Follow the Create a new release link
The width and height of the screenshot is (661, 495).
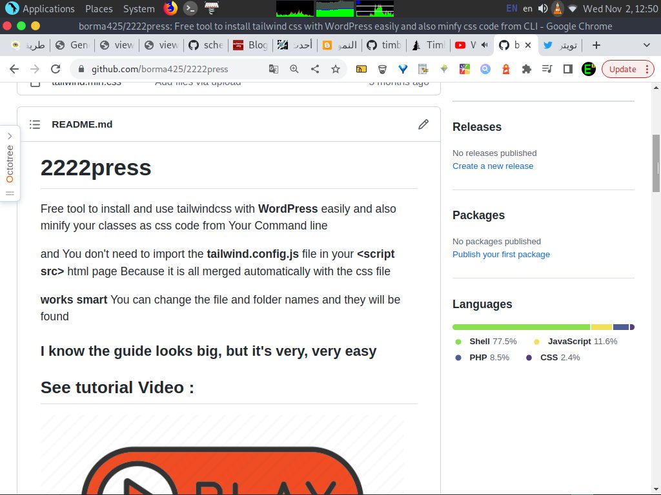pyautogui.click(x=493, y=166)
